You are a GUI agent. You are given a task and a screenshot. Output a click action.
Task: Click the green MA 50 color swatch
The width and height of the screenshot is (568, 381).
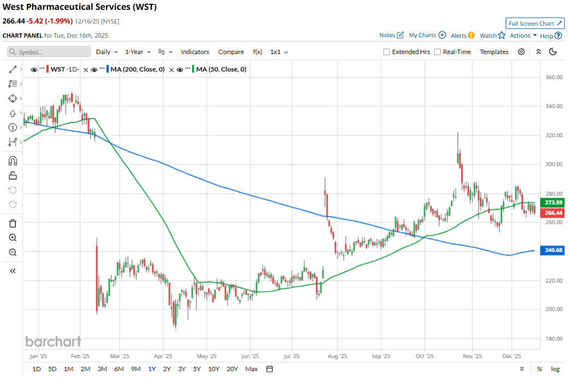(x=193, y=69)
